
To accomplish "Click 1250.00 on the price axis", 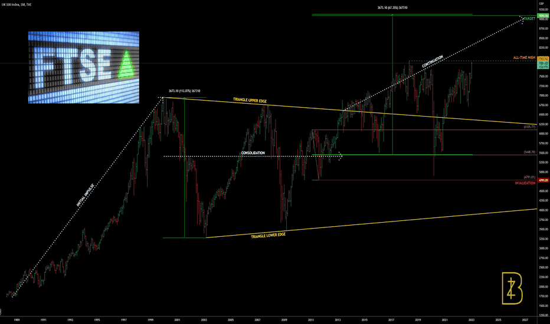I will [544, 315].
